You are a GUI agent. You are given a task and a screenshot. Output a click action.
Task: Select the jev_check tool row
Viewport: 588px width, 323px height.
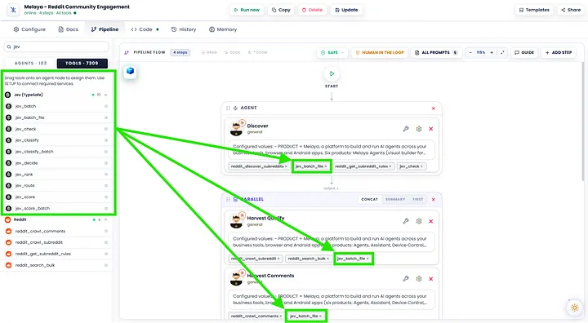[57, 129]
